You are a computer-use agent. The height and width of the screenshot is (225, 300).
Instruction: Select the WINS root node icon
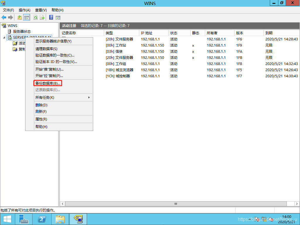tap(4, 26)
